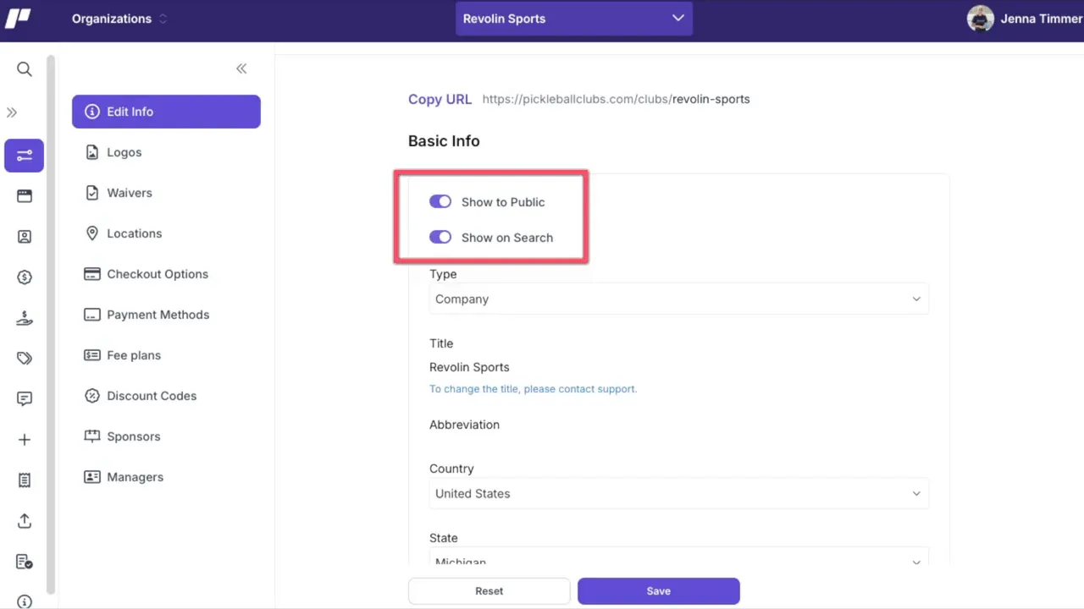Open the dollar coin icon in sidebar
Viewport: 1084px width, 609px height.
[x=25, y=277]
